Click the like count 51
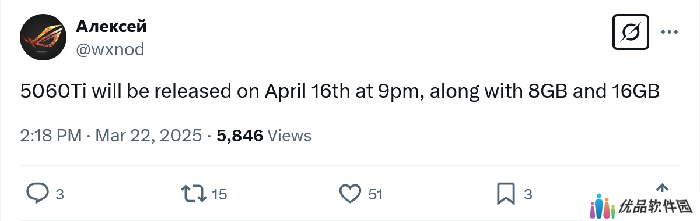The width and height of the screenshot is (700, 221). (x=376, y=194)
